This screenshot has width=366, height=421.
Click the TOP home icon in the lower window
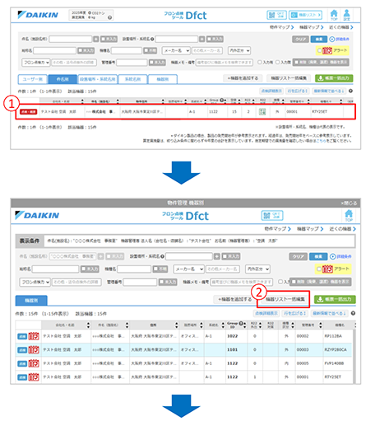[349, 215]
